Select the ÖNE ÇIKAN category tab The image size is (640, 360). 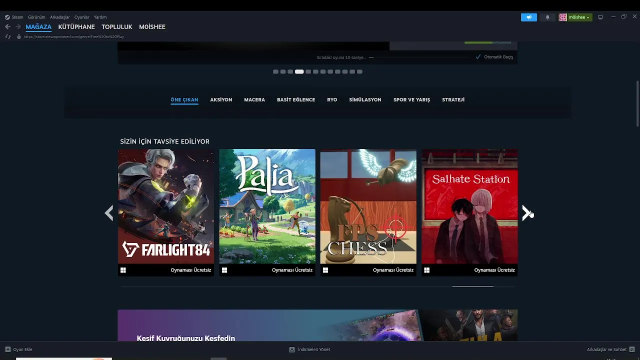(x=184, y=99)
